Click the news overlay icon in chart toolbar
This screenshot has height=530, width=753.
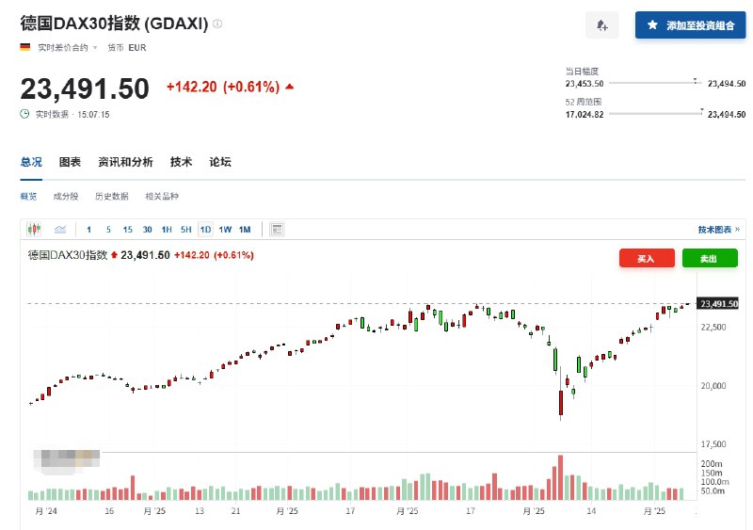pyautogui.click(x=277, y=229)
